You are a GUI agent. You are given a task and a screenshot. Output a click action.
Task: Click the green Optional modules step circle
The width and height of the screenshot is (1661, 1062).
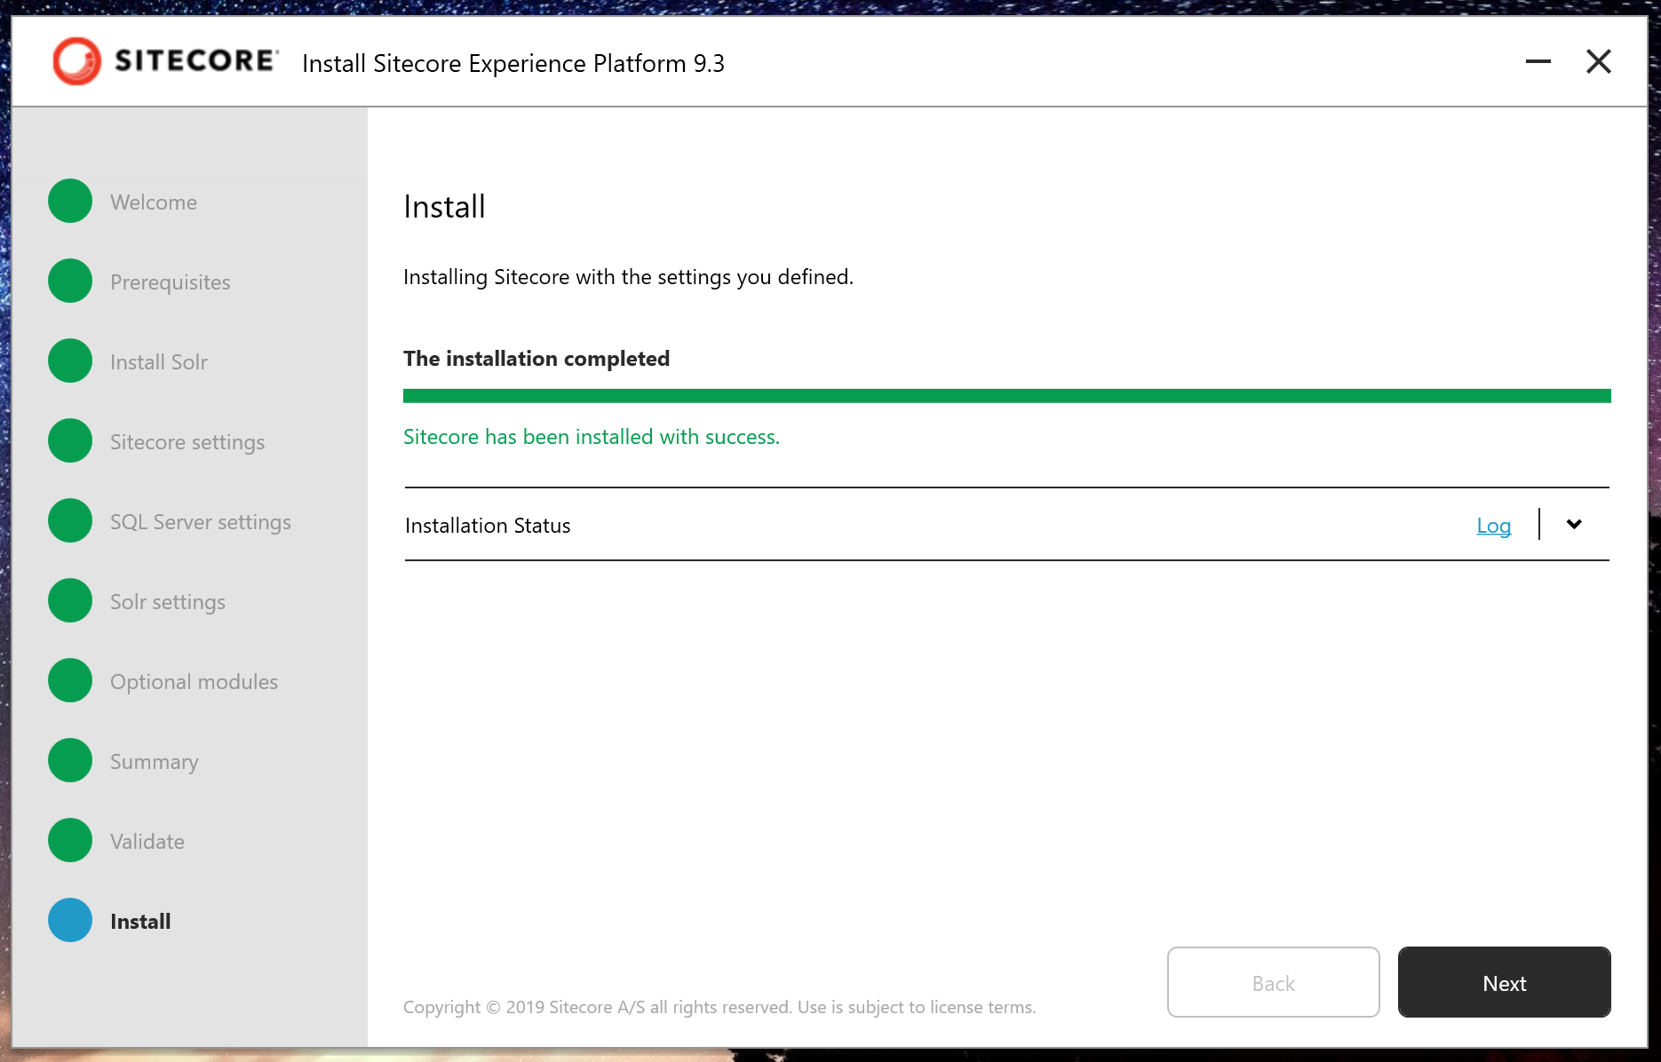point(70,680)
